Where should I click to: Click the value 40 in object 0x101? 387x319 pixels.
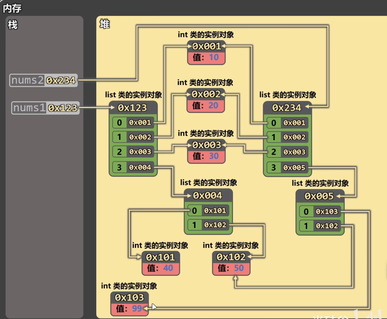168,268
